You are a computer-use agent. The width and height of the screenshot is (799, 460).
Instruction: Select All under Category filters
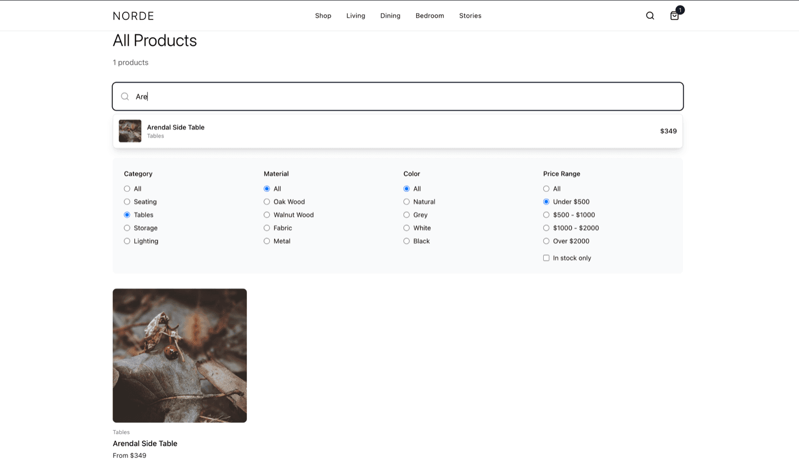click(127, 188)
